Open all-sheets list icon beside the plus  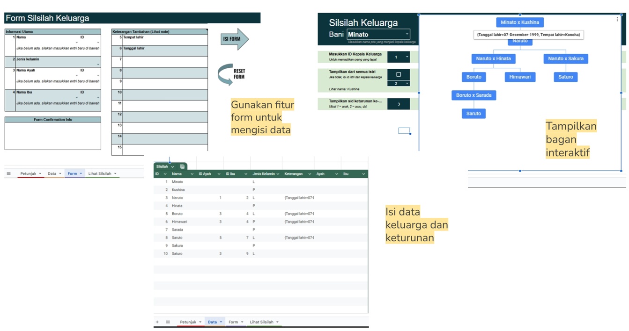click(168, 322)
